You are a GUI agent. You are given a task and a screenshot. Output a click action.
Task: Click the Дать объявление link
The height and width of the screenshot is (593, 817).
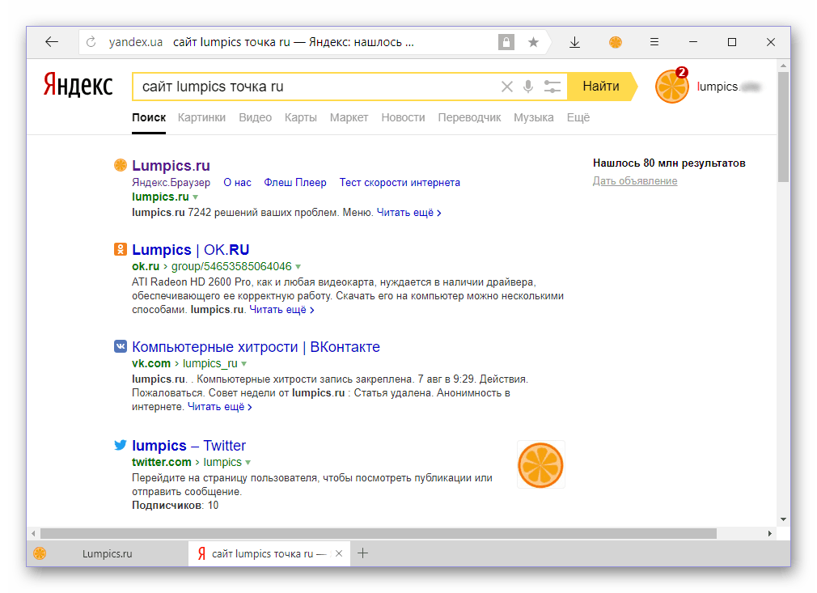coord(635,181)
